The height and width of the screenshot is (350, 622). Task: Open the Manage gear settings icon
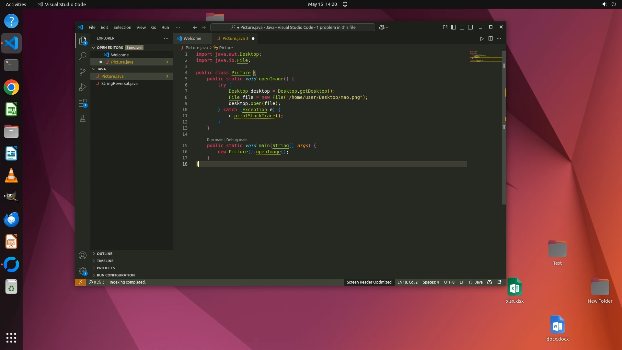click(x=83, y=271)
